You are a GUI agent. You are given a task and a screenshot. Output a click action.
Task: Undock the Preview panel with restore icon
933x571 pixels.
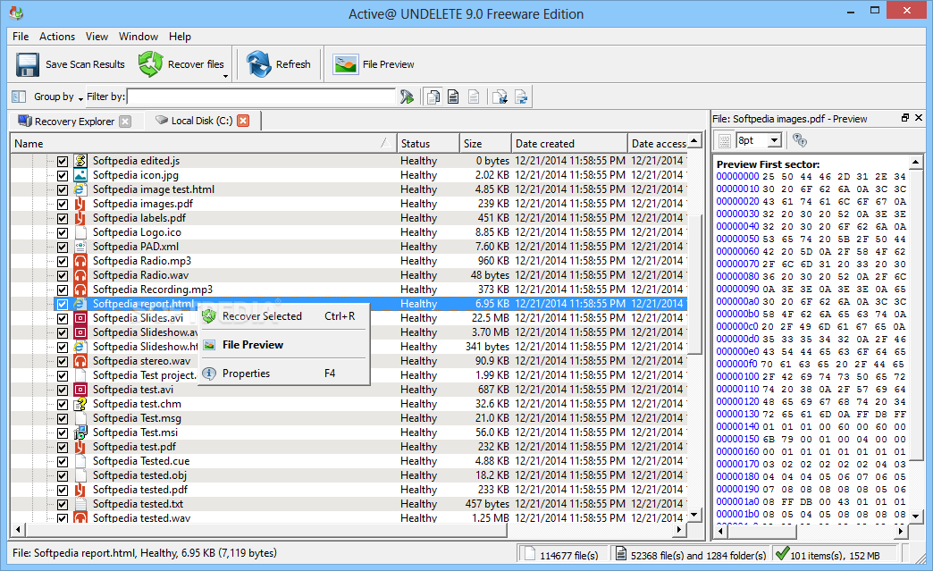click(x=905, y=118)
